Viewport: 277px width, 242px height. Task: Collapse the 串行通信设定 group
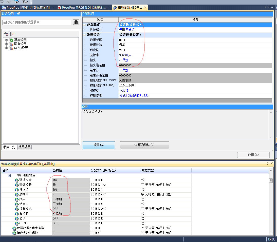click(x=9, y=175)
